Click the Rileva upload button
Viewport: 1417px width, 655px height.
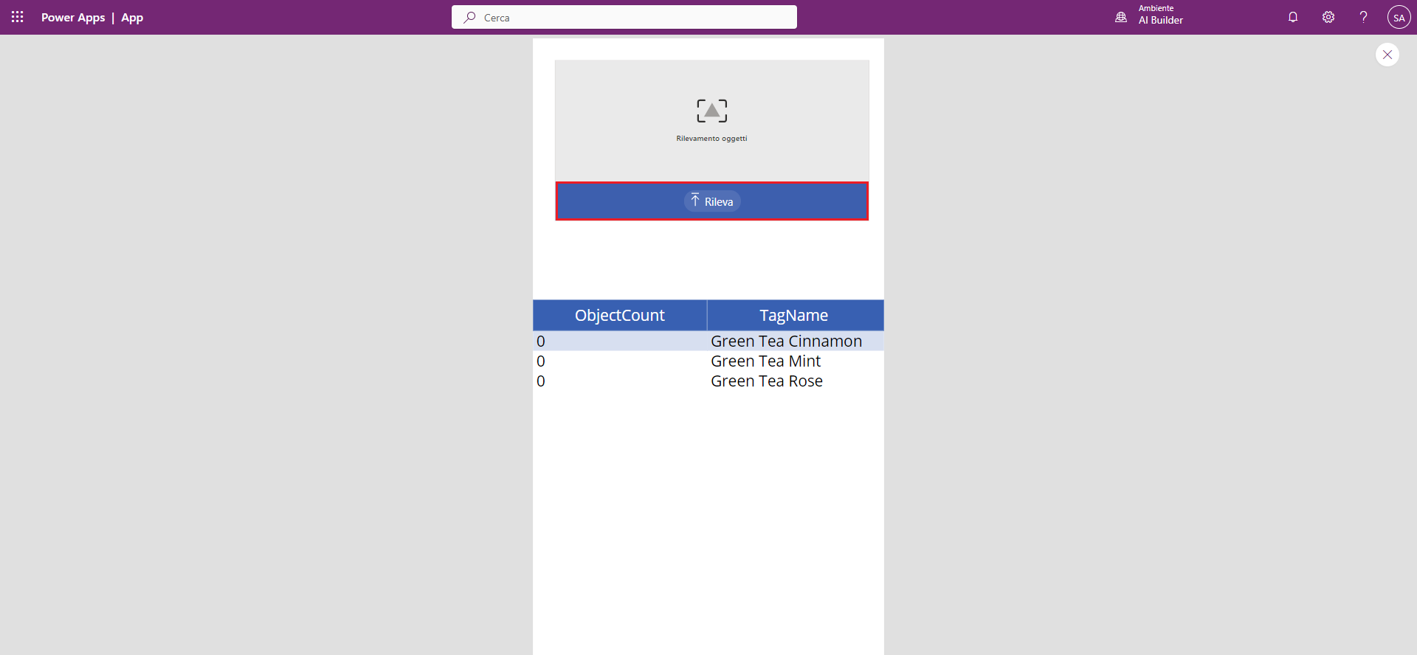pyautogui.click(x=711, y=201)
